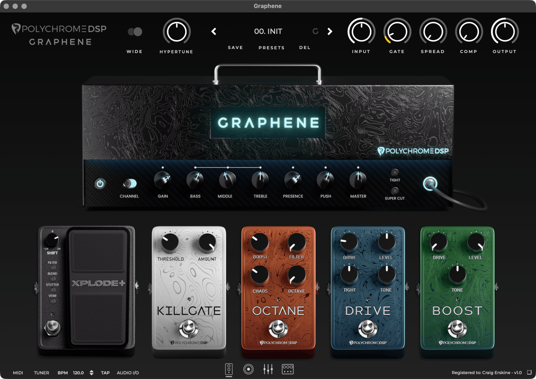Click the Polychrome DSP logo at top left
The width and height of the screenshot is (536, 379).
tap(59, 29)
